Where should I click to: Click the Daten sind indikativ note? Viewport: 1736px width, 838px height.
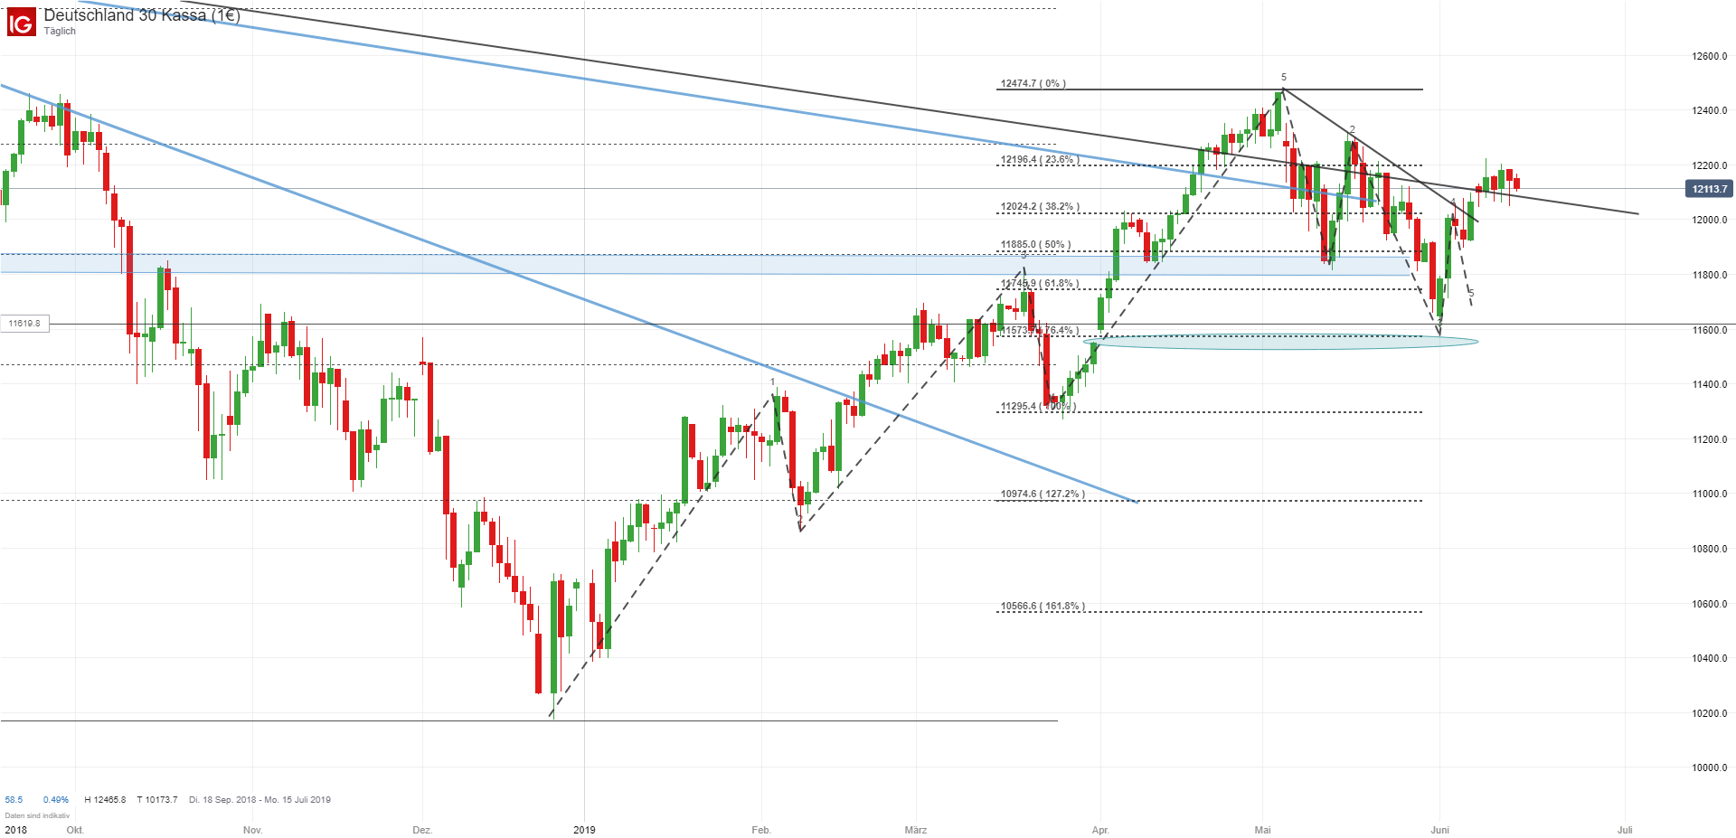(37, 815)
